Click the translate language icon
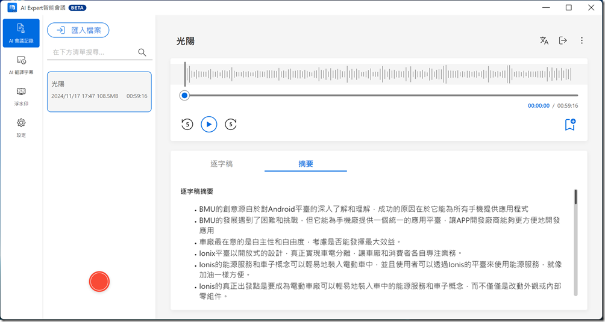Screen dimensions: 605x322 click(x=544, y=41)
